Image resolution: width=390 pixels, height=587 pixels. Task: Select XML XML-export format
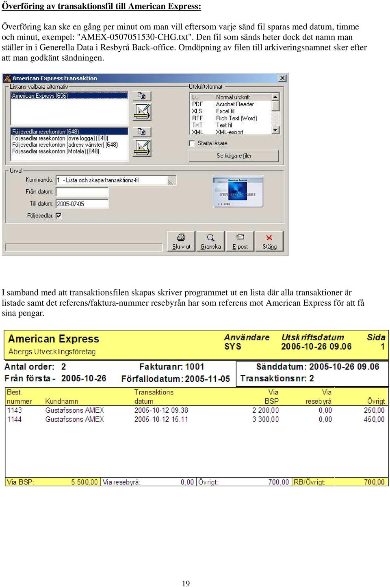coord(230,132)
